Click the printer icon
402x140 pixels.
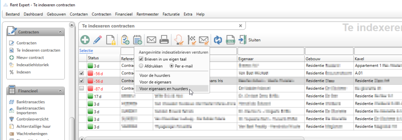click(x=164, y=40)
